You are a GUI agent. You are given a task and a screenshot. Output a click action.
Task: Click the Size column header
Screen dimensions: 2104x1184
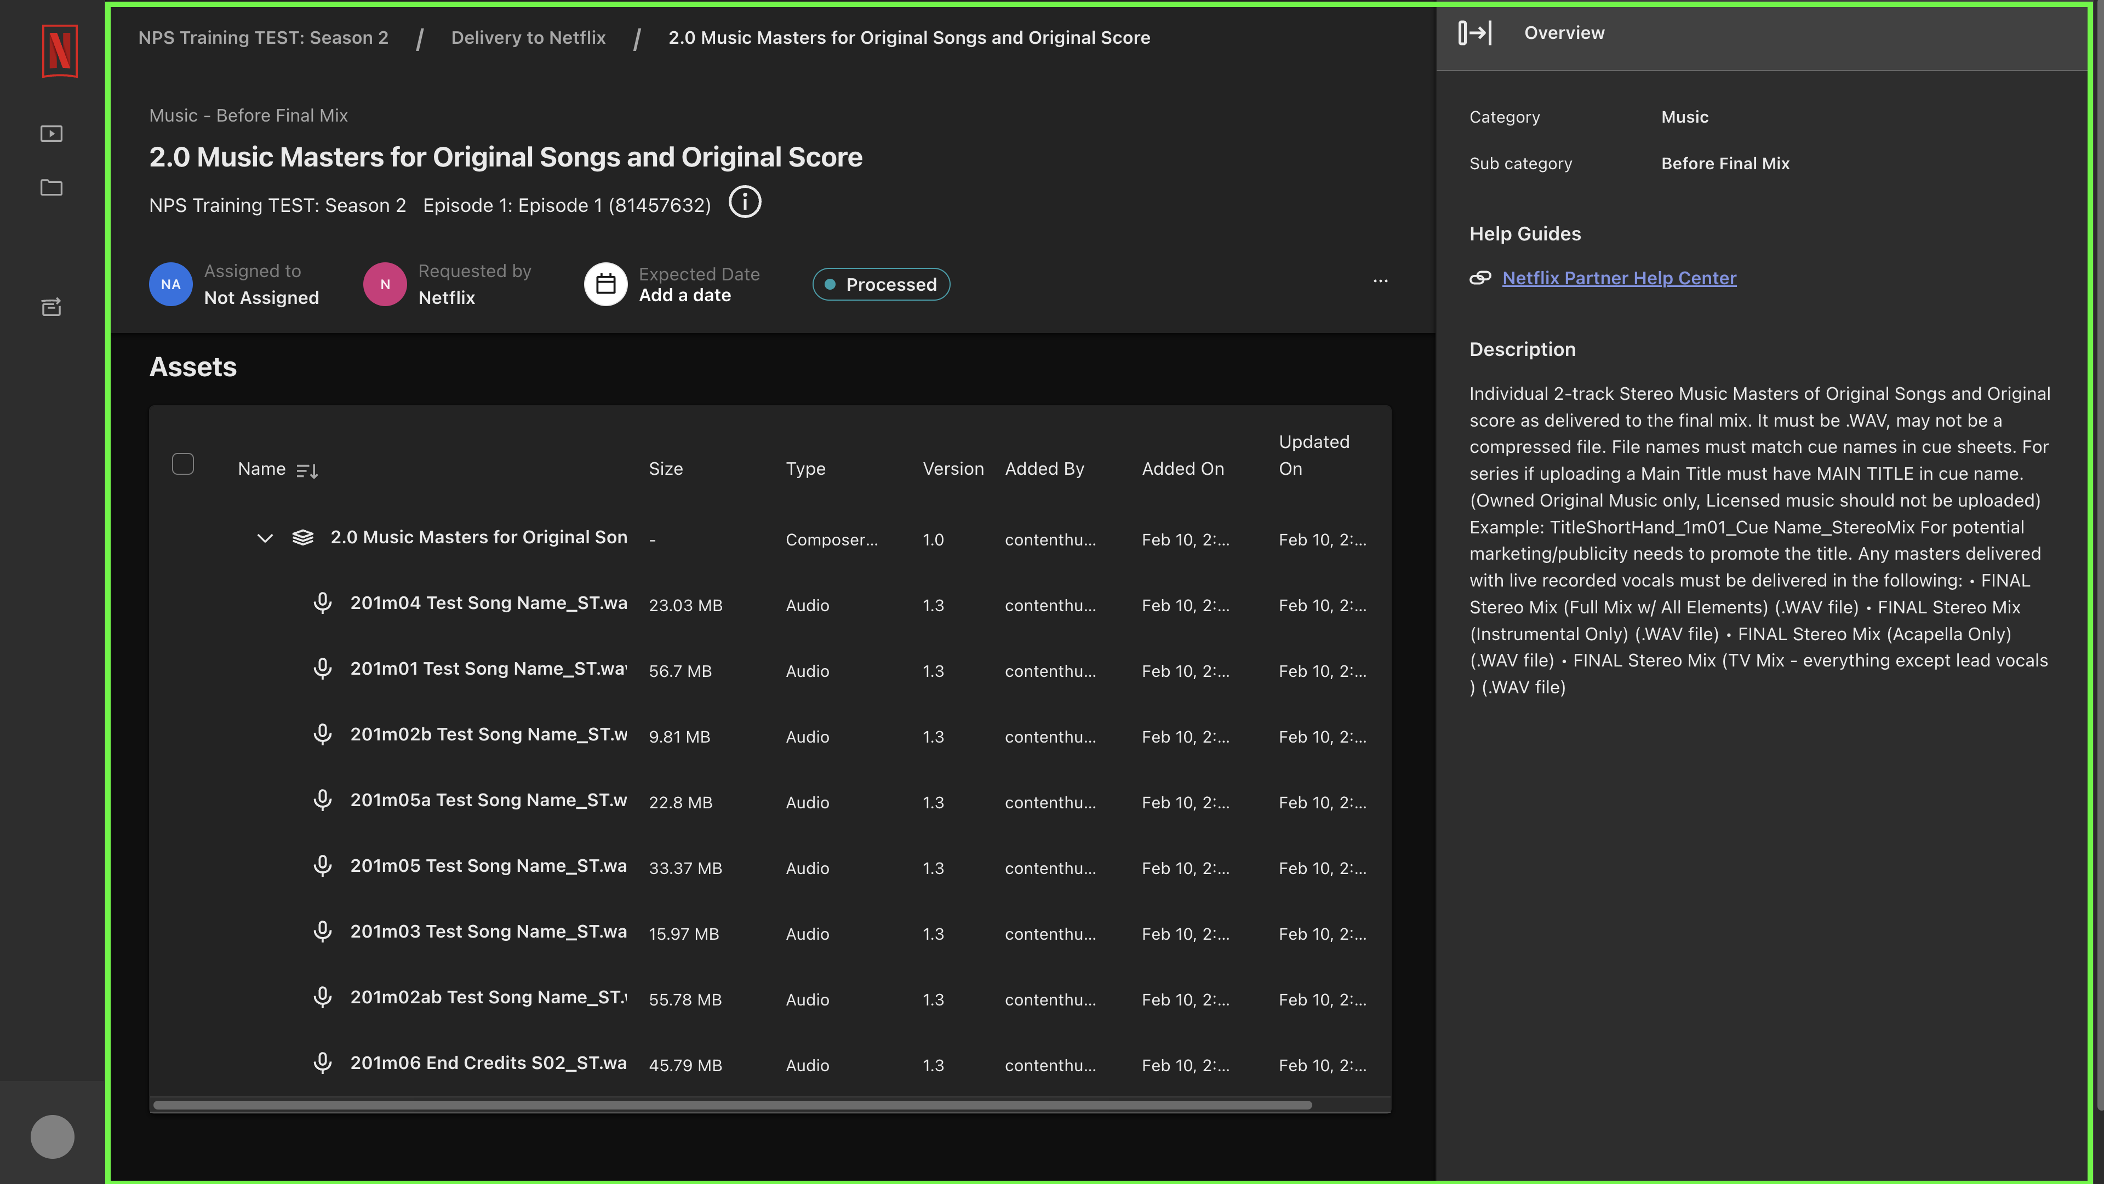click(666, 469)
